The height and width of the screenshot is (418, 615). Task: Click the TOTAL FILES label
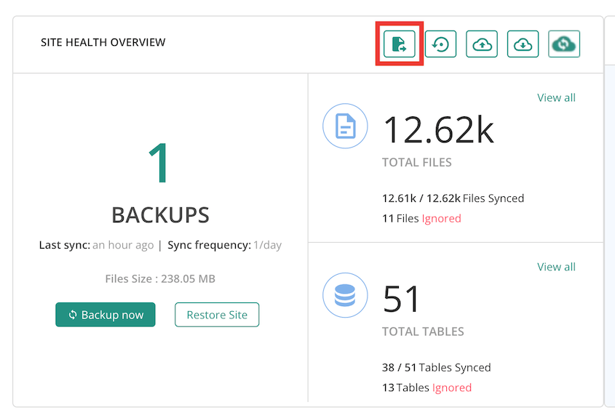coord(417,163)
